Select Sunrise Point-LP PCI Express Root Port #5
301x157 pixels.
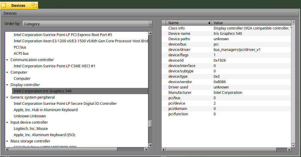tap(63, 35)
